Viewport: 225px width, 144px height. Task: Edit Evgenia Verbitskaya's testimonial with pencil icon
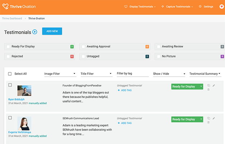click(214, 118)
